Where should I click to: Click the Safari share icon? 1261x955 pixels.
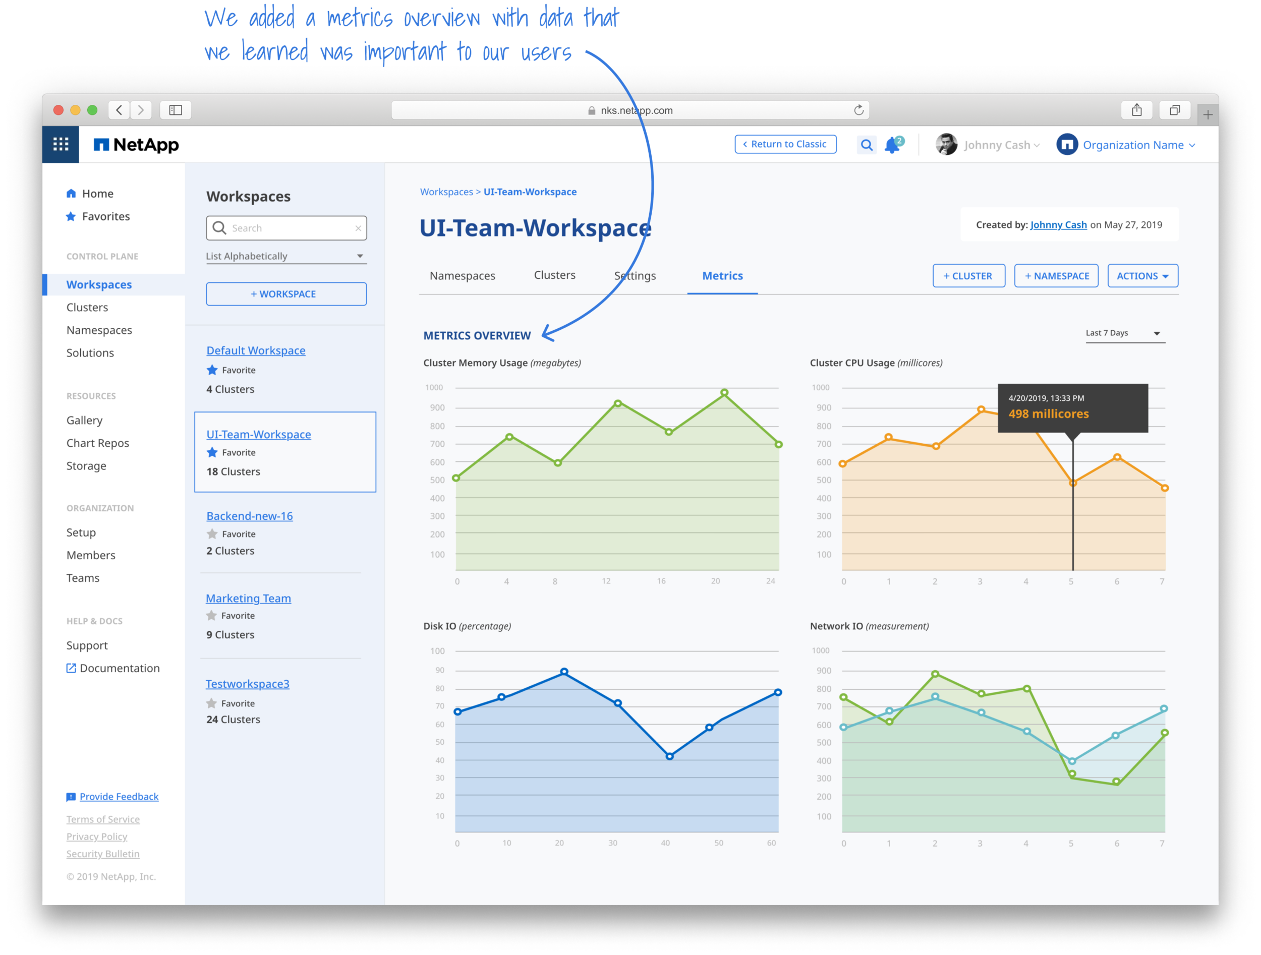click(x=1137, y=110)
